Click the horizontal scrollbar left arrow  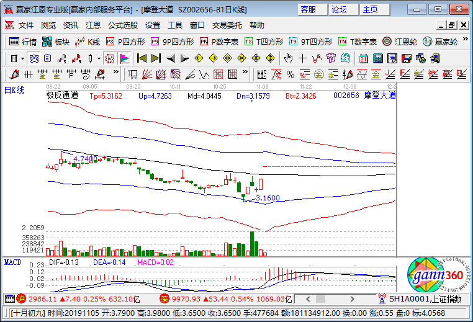coord(308,299)
